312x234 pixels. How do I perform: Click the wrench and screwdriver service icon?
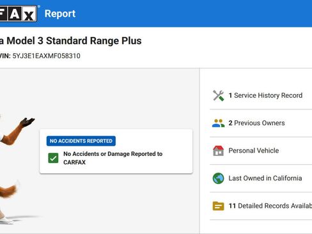tap(218, 95)
